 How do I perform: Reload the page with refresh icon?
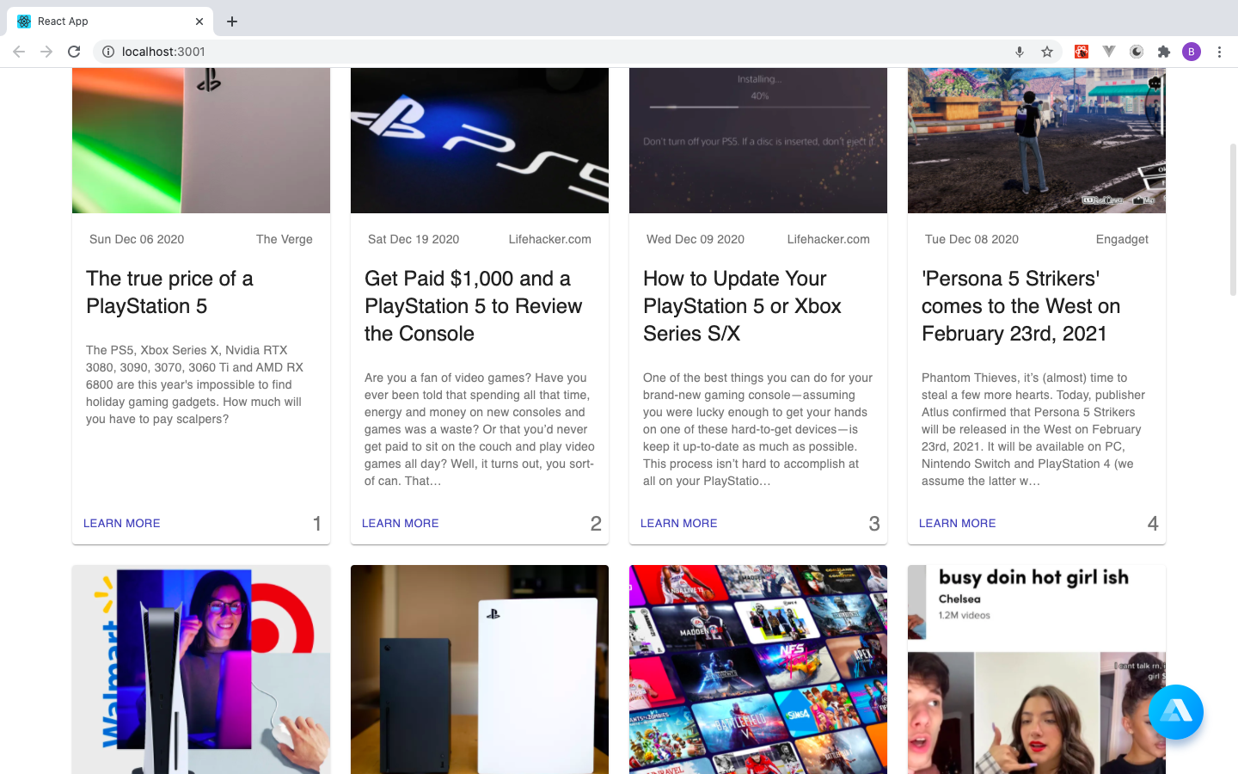point(74,52)
